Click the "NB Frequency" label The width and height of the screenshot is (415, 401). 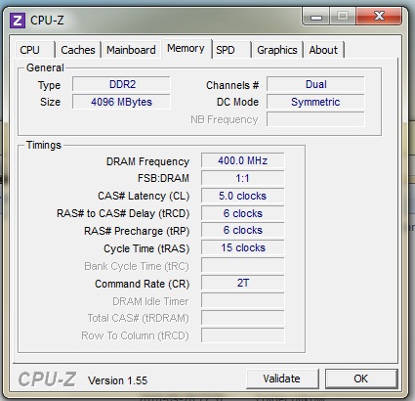(x=225, y=119)
